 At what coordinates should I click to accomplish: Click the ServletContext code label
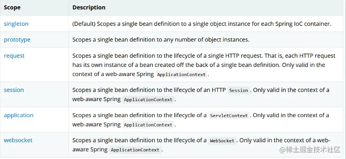[x=229, y=116]
